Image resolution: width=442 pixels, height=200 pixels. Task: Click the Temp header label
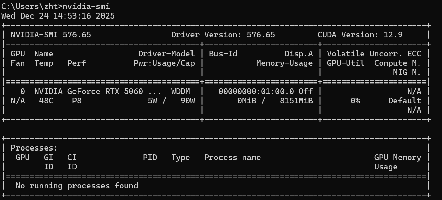pyautogui.click(x=44, y=63)
